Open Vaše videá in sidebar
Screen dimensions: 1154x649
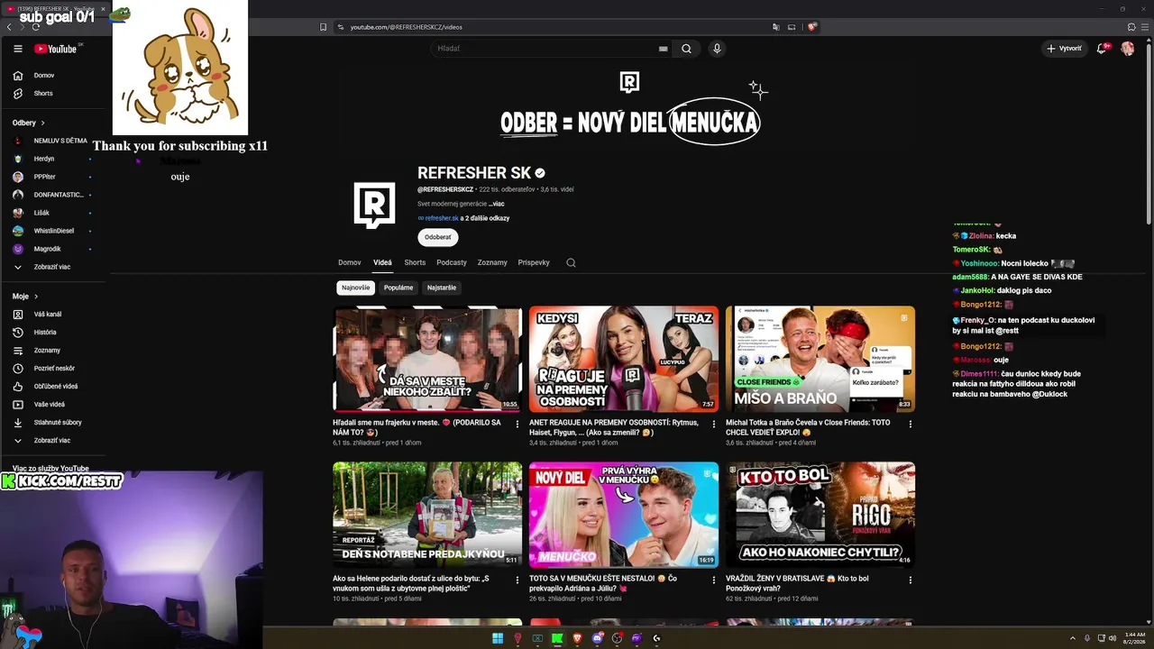50,405
